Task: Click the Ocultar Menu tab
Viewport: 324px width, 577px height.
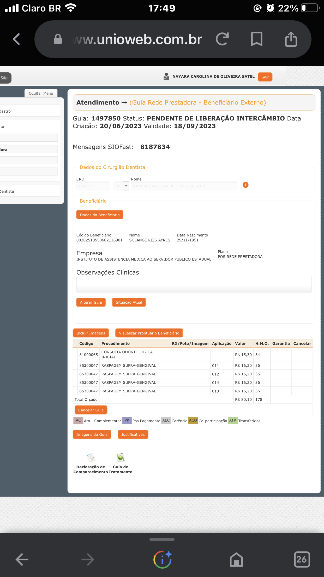Action: click(41, 93)
